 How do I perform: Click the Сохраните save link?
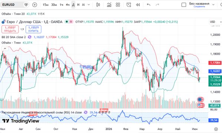click(x=199, y=7)
